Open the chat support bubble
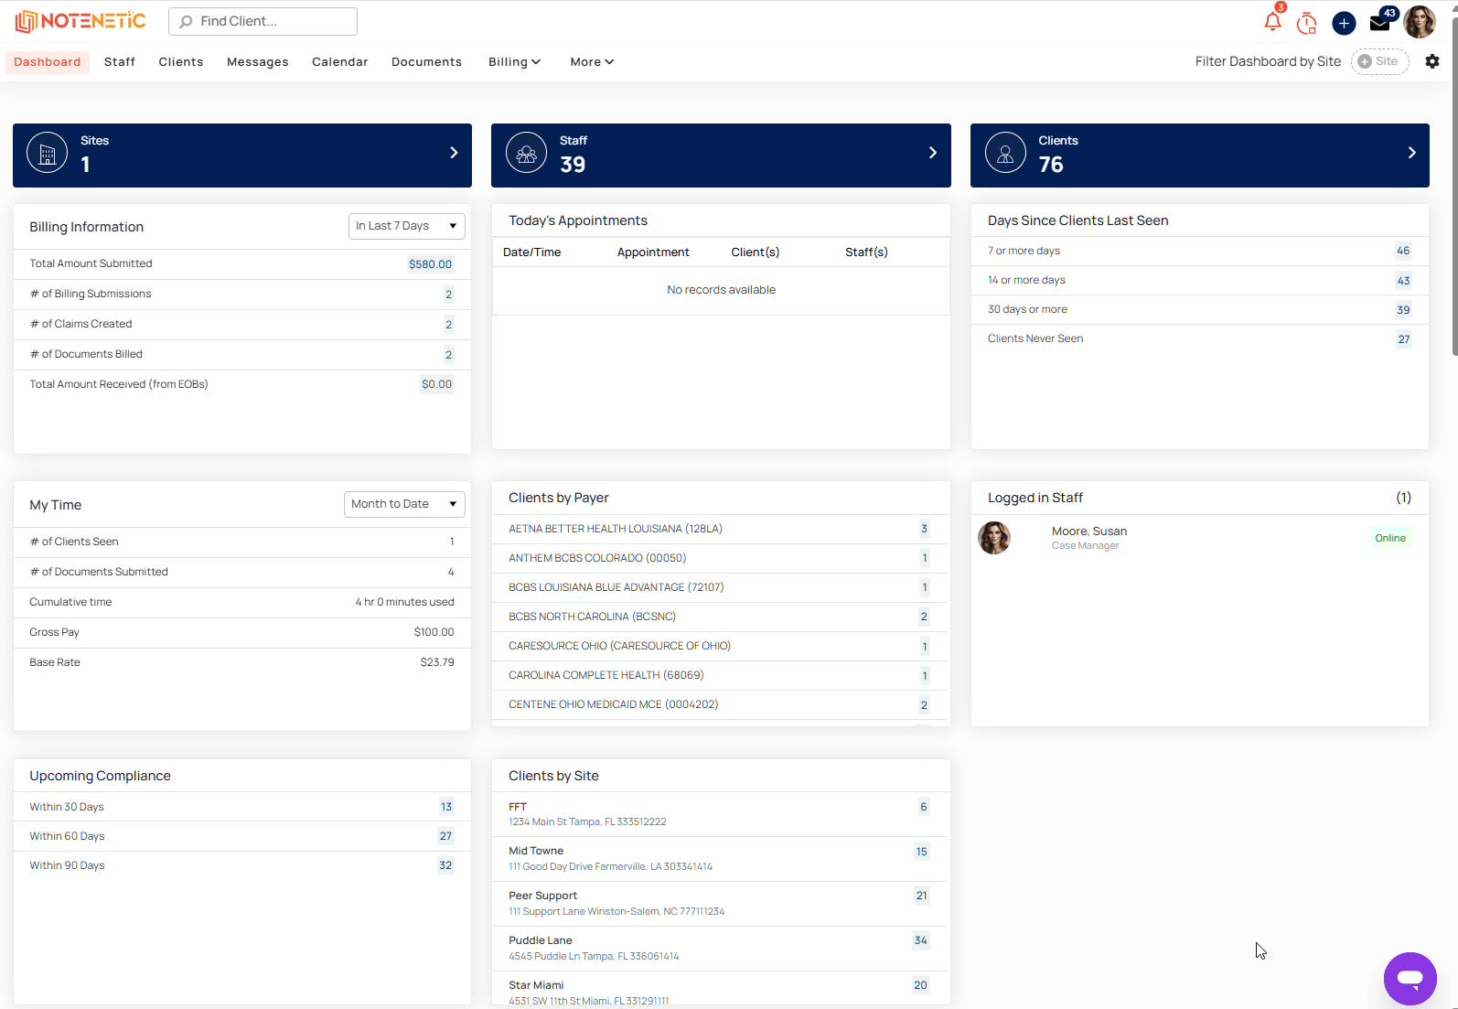 pyautogui.click(x=1410, y=978)
